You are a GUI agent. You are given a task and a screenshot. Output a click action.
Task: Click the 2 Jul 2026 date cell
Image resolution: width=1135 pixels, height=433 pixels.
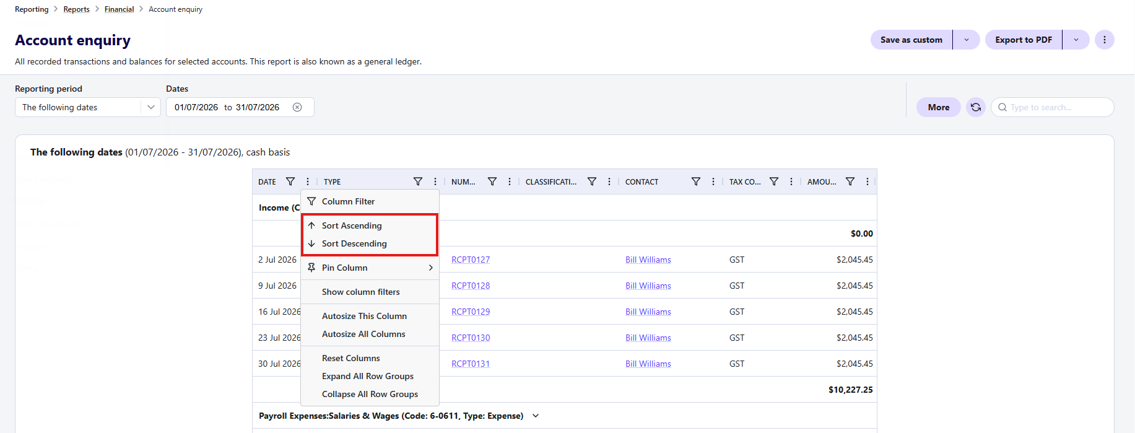click(x=277, y=260)
